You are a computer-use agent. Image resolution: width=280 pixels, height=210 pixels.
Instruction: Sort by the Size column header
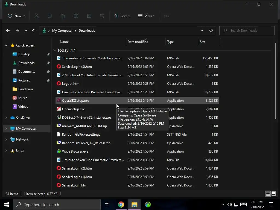click(x=209, y=42)
